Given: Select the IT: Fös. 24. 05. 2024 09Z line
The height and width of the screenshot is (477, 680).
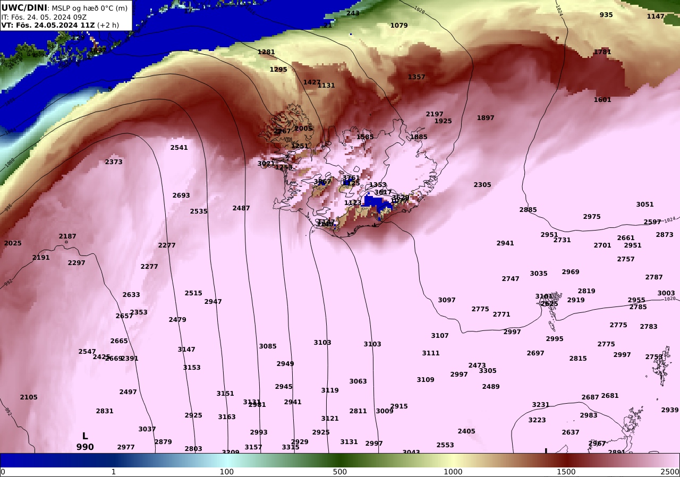Looking at the screenshot, I should point(42,16).
